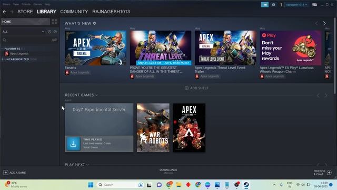Viewport: 337px width, 190px height.
Task: Open What's New settings gear
Action: tap(94, 23)
